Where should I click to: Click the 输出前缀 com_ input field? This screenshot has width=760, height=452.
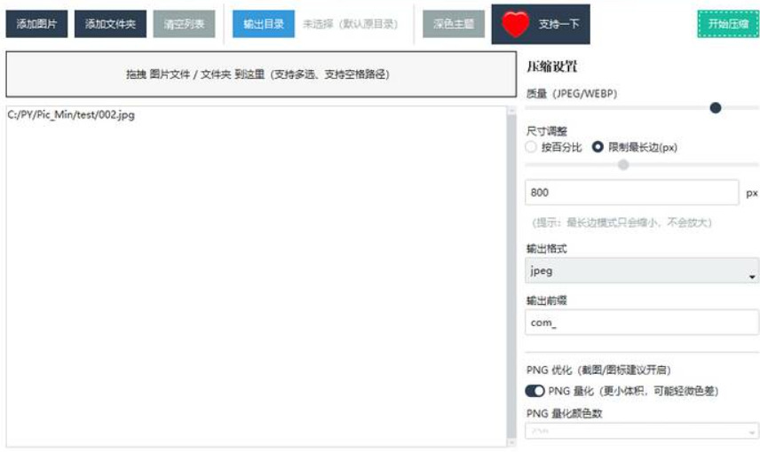pyautogui.click(x=642, y=323)
